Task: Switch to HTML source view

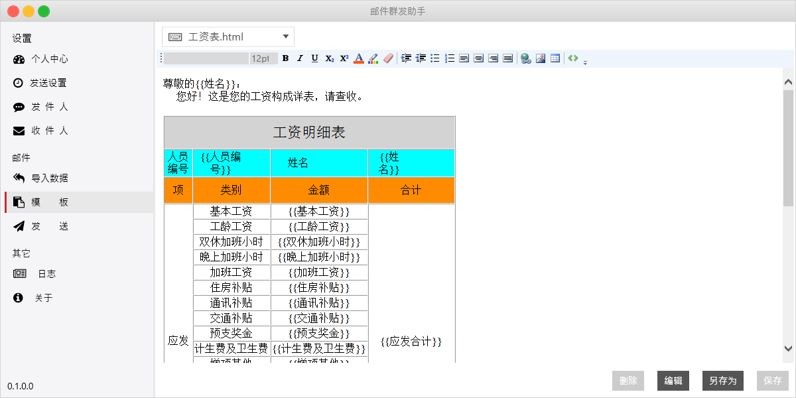Action: [x=573, y=58]
